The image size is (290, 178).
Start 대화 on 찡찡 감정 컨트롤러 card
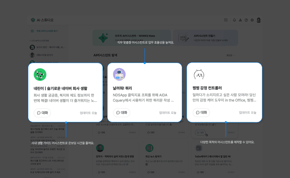[201, 113]
